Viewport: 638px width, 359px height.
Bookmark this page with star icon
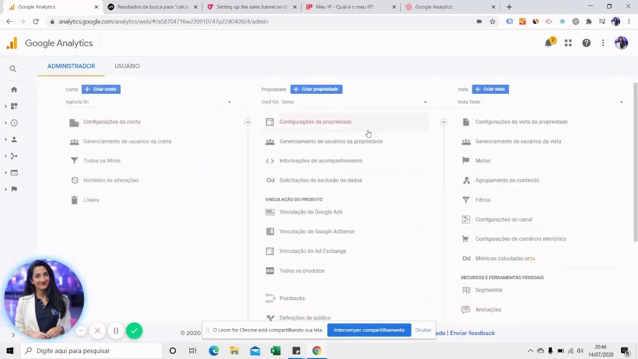point(492,21)
